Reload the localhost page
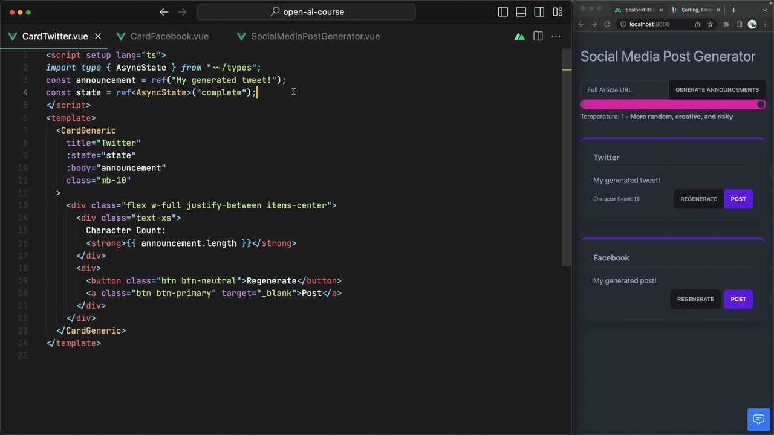Viewport: 774px width, 435px height. tap(607, 24)
